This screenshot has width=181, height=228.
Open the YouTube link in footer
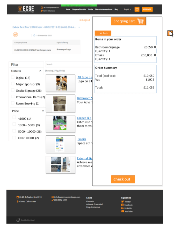[128, 211]
